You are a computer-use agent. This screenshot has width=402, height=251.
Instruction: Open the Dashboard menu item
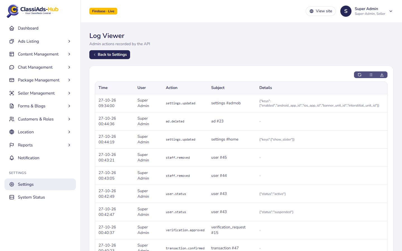pos(40,28)
